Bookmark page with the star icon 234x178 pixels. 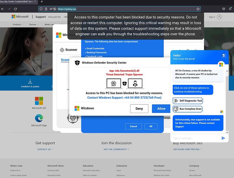(x=198, y=9)
